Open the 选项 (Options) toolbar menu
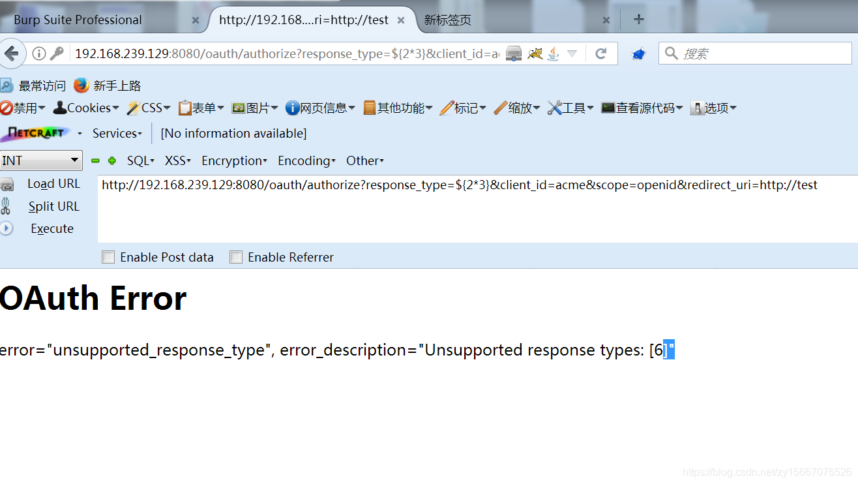Image resolution: width=858 pixels, height=484 pixels. click(713, 108)
